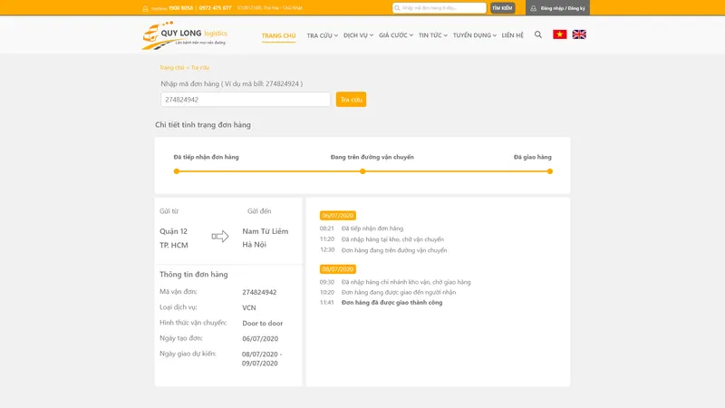Viewport: 725px width, 408px height.
Task: Click magnifier icon inside top order search box
Action: click(397, 8)
